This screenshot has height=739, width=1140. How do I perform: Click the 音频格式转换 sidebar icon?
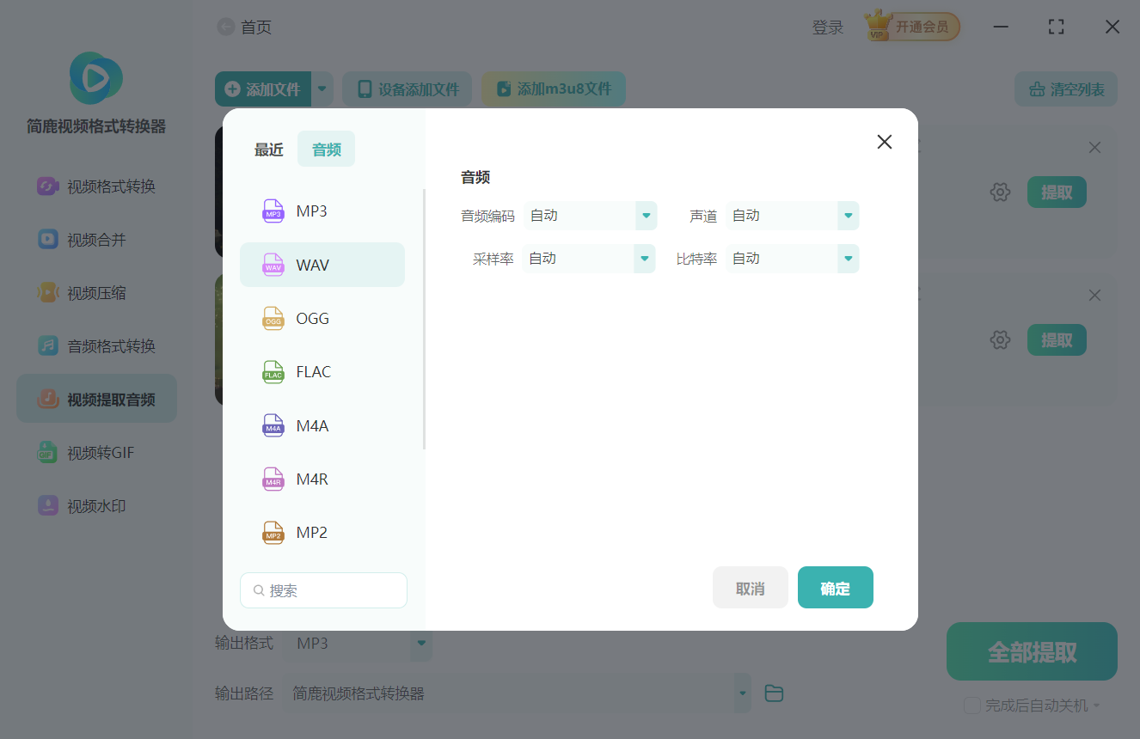tap(48, 346)
